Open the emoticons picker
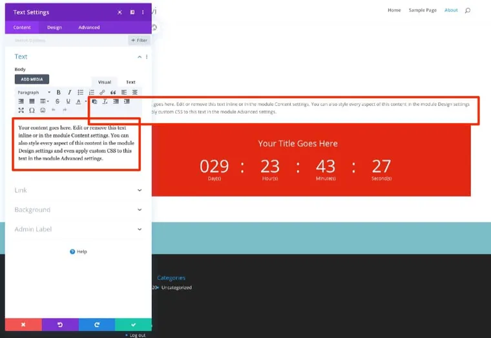This screenshot has width=491, height=338. (x=43, y=111)
